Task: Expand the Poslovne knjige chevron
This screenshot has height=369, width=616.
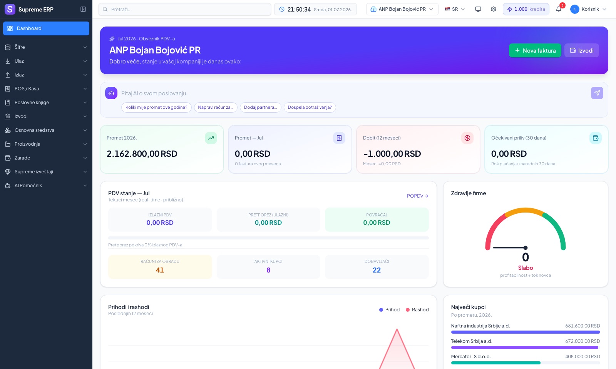Action: click(85, 103)
